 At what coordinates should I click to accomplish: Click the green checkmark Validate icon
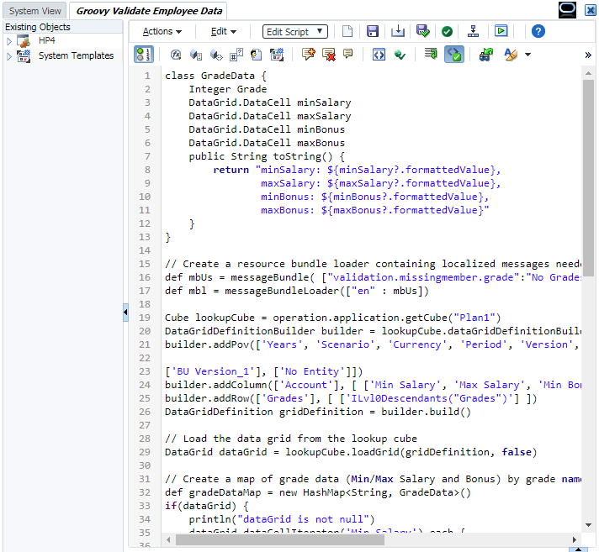(448, 31)
